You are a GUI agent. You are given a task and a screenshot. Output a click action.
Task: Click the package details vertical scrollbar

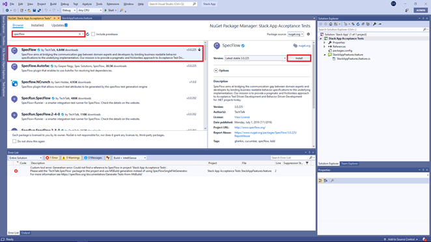(313, 94)
